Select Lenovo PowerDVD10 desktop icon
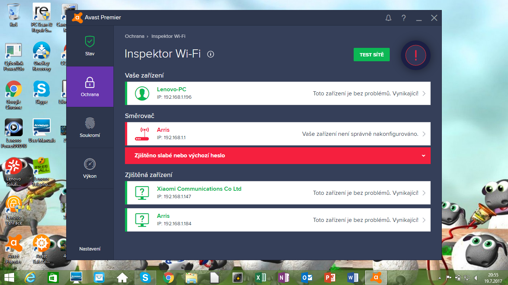This screenshot has height=285, width=508. point(14,134)
